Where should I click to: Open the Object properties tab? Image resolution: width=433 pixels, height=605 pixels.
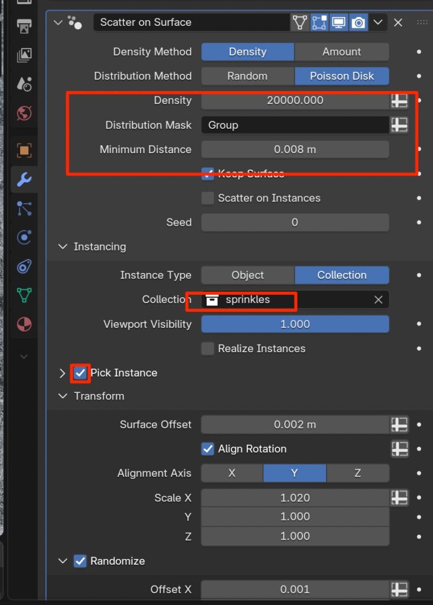[24, 150]
